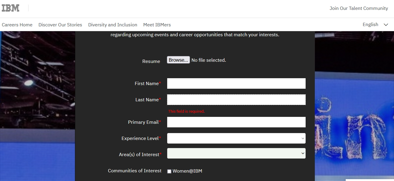394x181 pixels.
Task: Click the First Name label
Action: (148, 83)
